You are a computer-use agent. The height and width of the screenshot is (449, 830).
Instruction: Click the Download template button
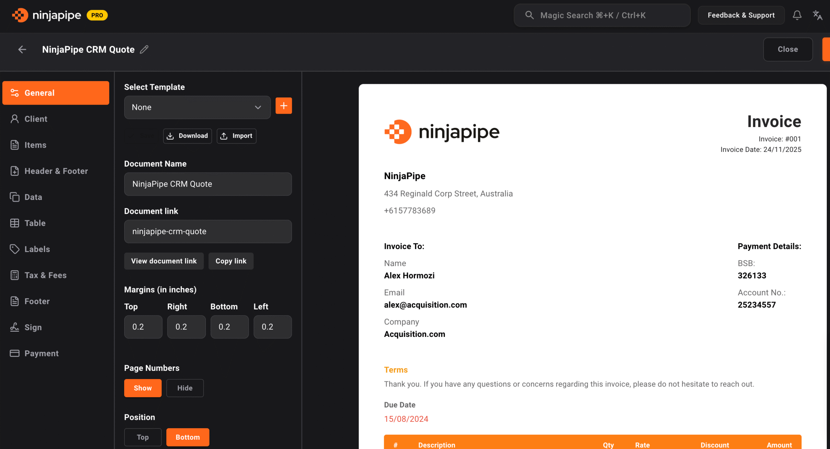click(187, 136)
